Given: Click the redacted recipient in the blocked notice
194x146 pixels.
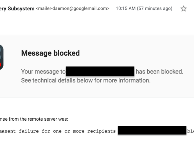Looking at the screenshot, I should pyautogui.click(x=100, y=72).
